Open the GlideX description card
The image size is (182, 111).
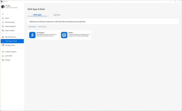click(x=75, y=35)
